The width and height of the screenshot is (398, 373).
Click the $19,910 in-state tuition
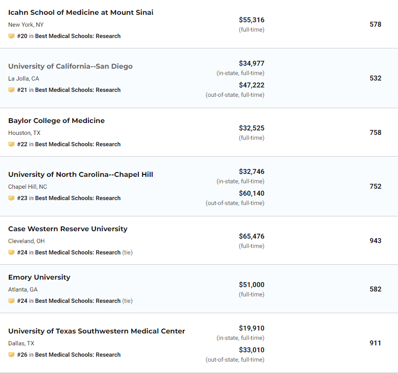click(x=251, y=328)
